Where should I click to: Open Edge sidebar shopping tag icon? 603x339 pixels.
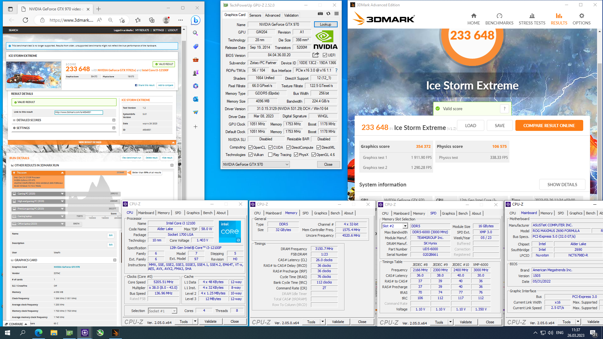195,46
